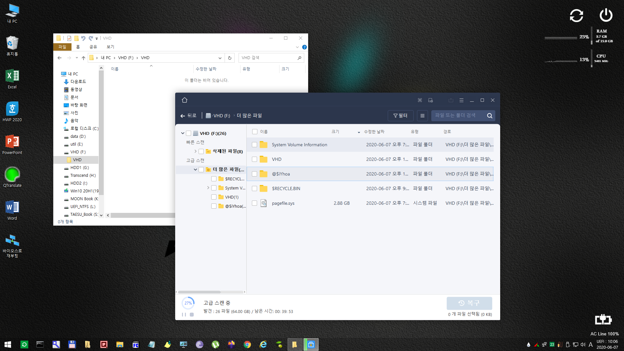Click the filter button in recovery window
The width and height of the screenshot is (624, 351).
[400, 116]
